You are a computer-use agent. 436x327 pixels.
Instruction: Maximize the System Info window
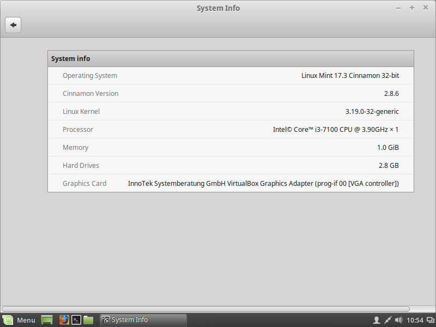[412, 8]
